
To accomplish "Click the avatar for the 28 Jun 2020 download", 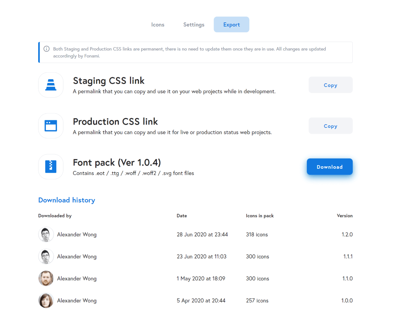I will (x=46, y=234).
